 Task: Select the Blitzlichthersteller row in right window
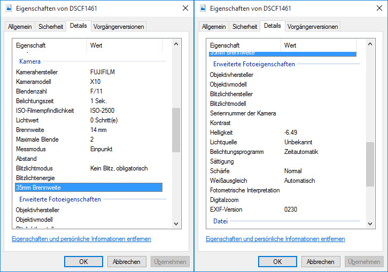tap(283, 94)
